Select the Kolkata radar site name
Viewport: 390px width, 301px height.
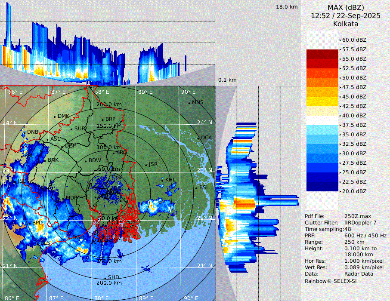(346, 24)
